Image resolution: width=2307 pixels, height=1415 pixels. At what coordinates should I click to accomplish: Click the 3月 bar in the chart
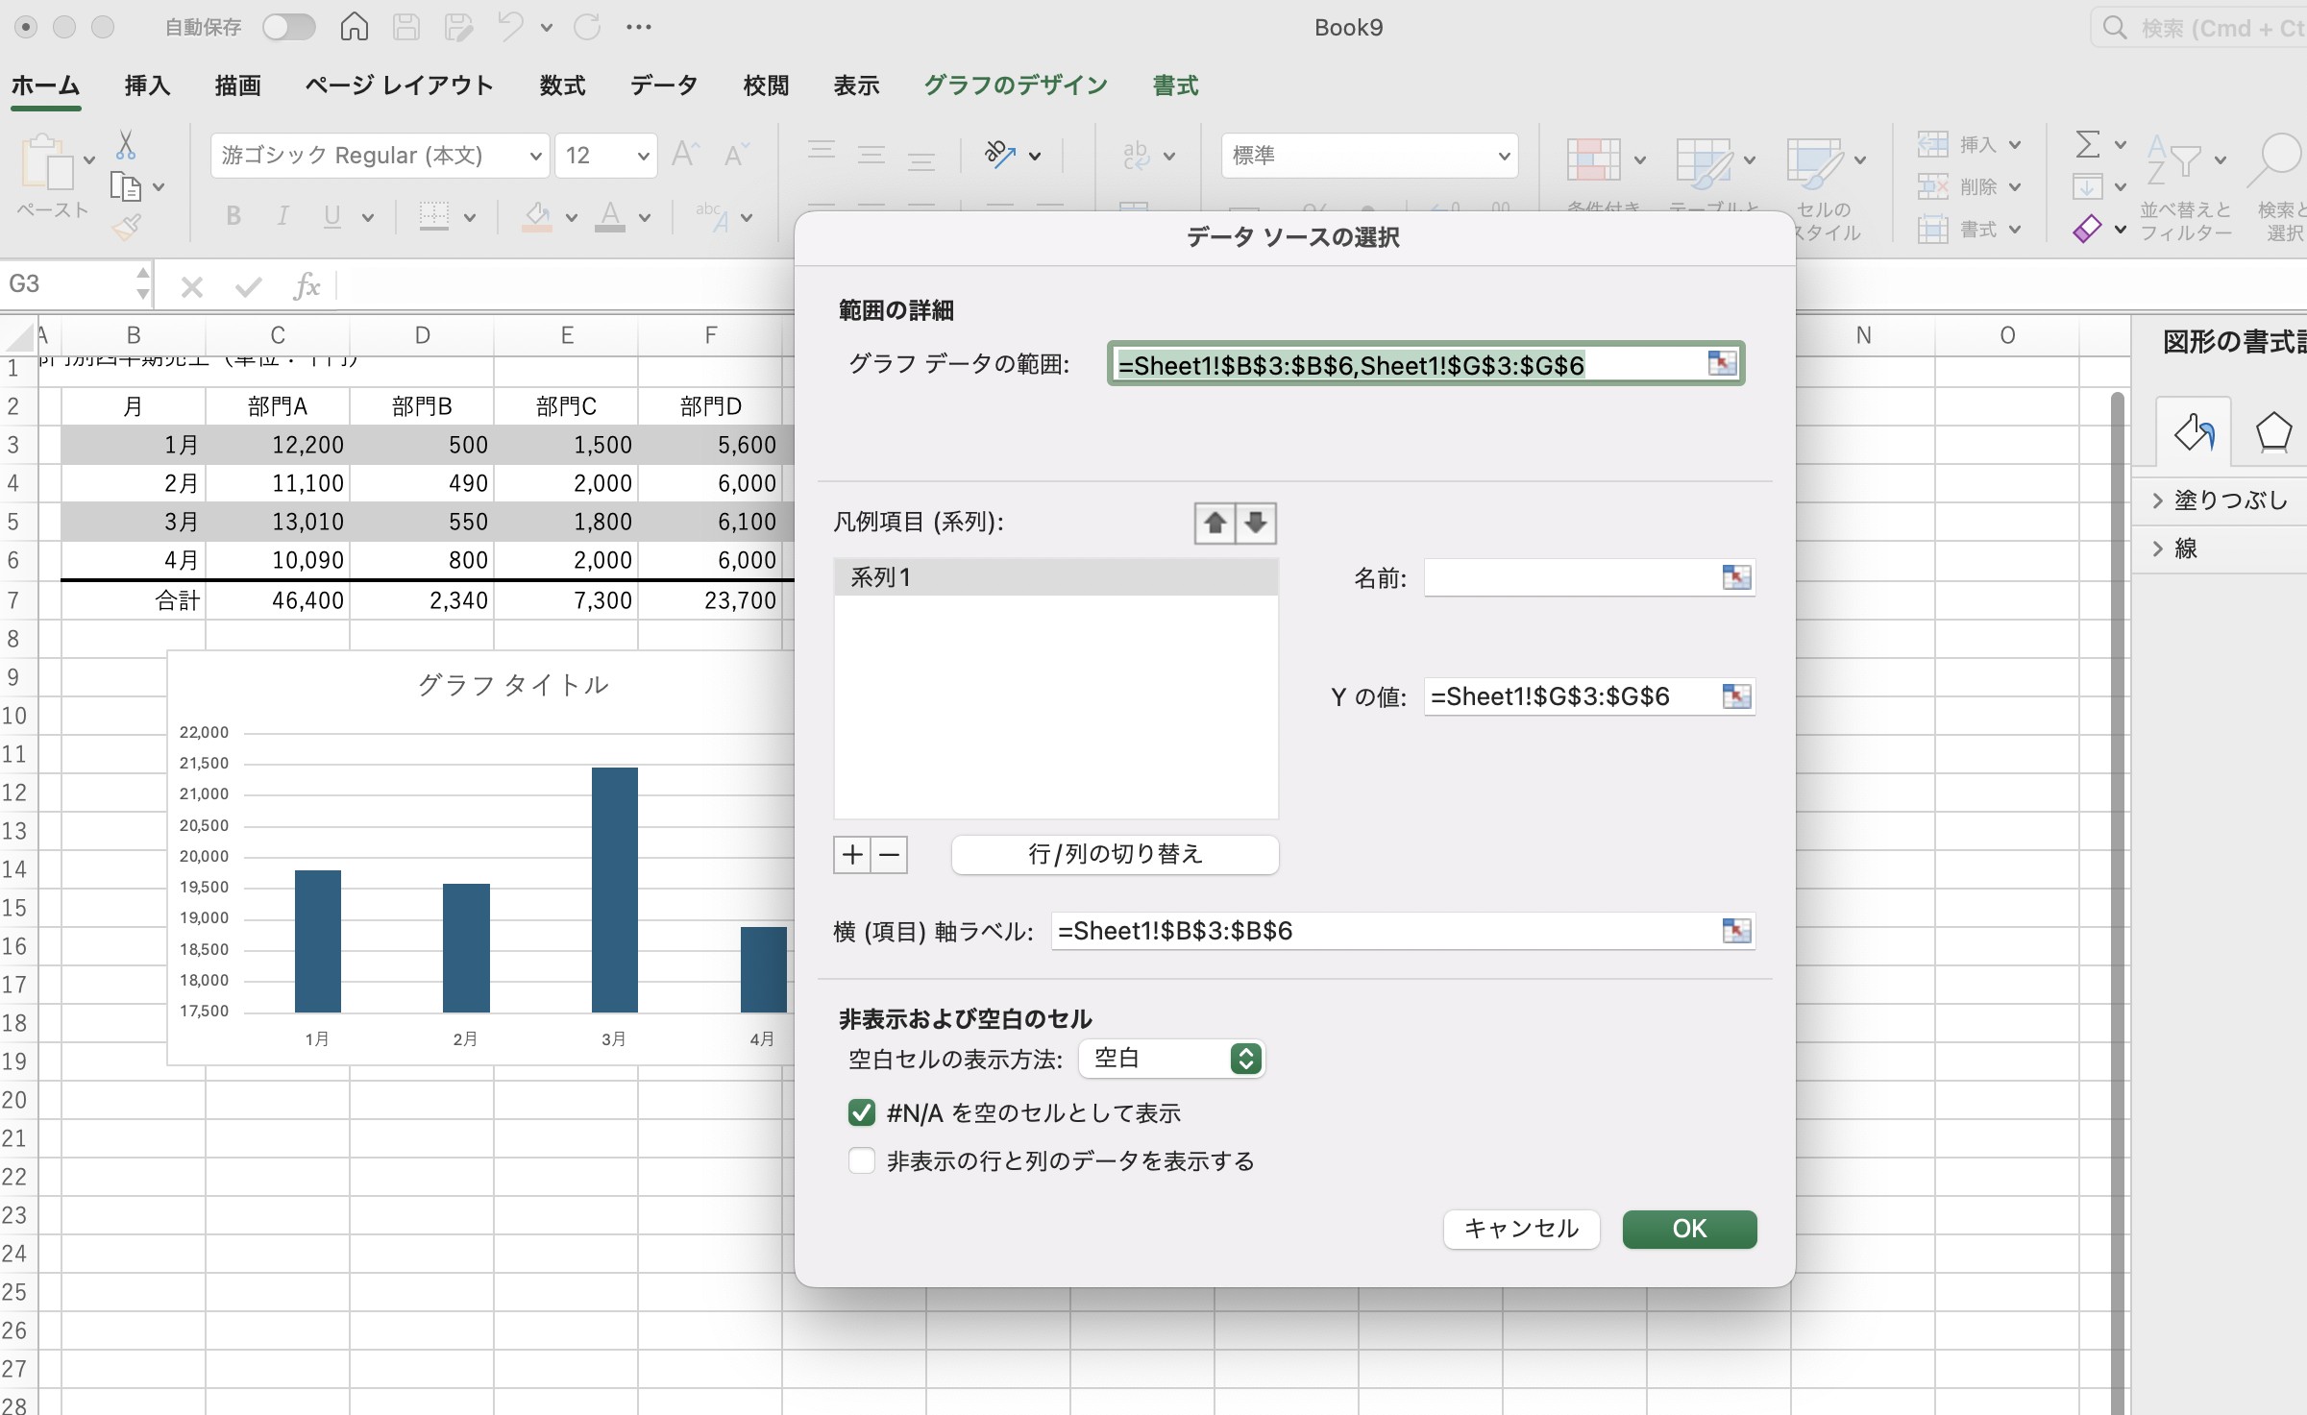click(615, 890)
